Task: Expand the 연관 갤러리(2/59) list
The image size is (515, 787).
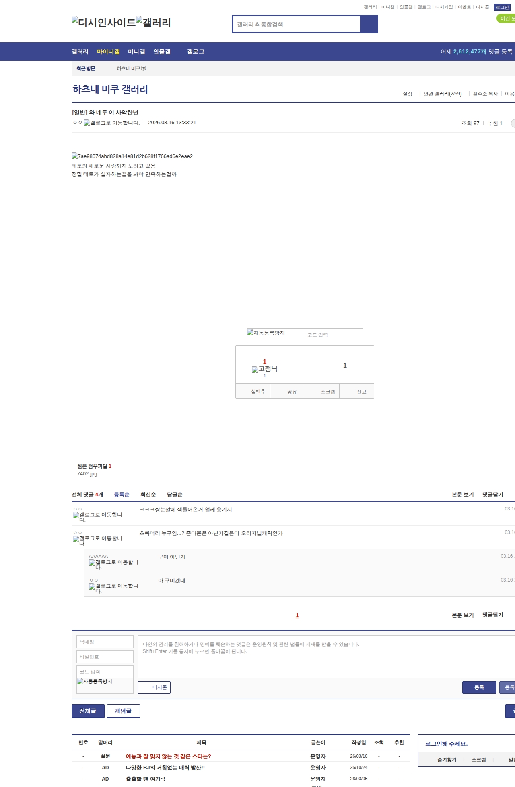Action: pos(442,94)
